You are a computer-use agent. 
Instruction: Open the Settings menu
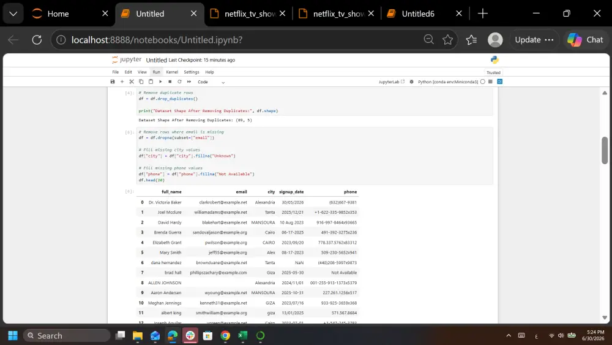[x=191, y=72]
